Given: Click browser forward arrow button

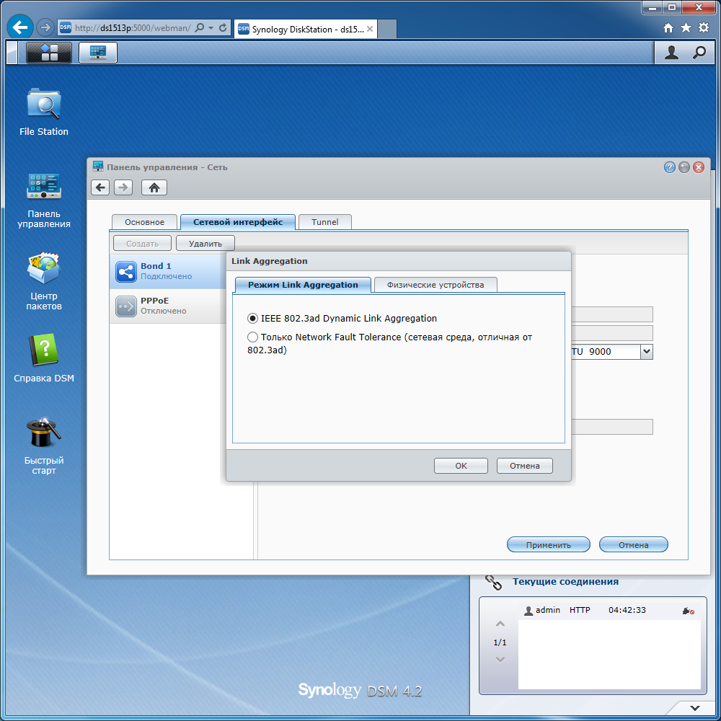Looking at the screenshot, I should click(x=45, y=27).
